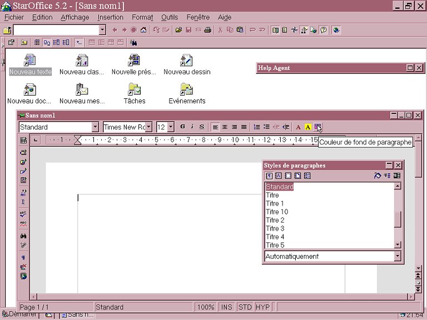
Task: Click the Démarrer start button
Action: tap(19, 315)
